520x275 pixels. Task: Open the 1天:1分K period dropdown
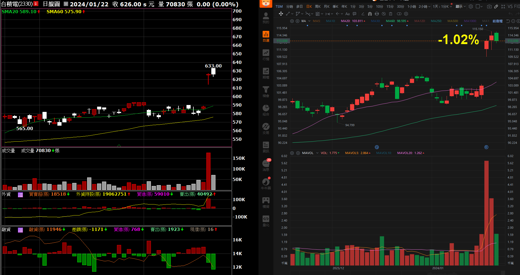click(442, 6)
